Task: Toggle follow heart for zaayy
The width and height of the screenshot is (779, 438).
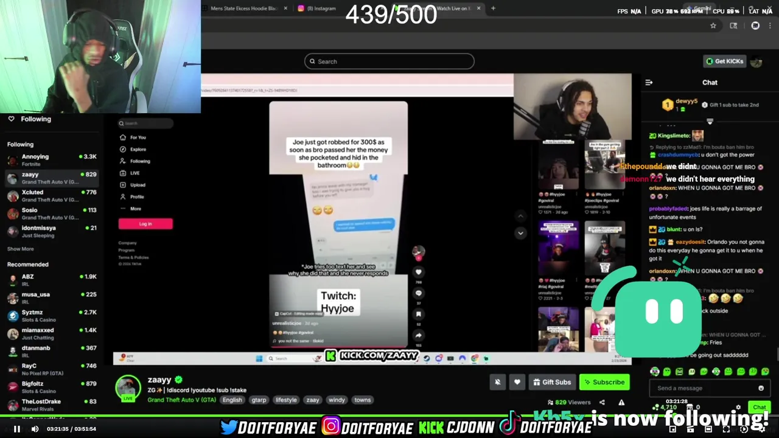Action: tap(517, 382)
